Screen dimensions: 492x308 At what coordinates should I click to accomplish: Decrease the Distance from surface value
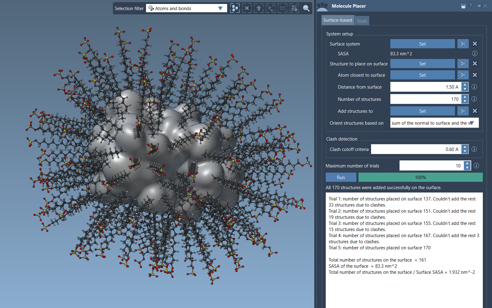pyautogui.click(x=465, y=89)
